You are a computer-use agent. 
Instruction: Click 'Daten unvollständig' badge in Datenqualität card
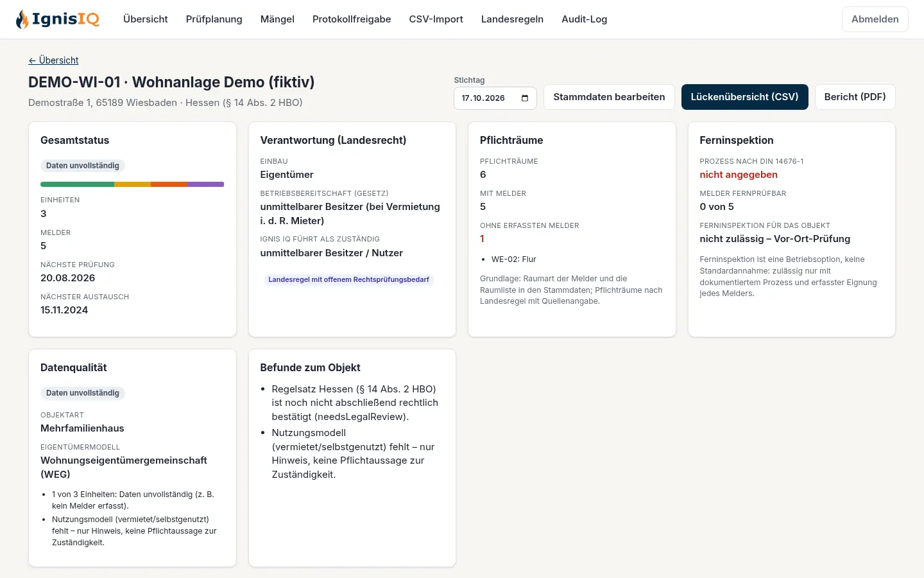pyautogui.click(x=83, y=393)
